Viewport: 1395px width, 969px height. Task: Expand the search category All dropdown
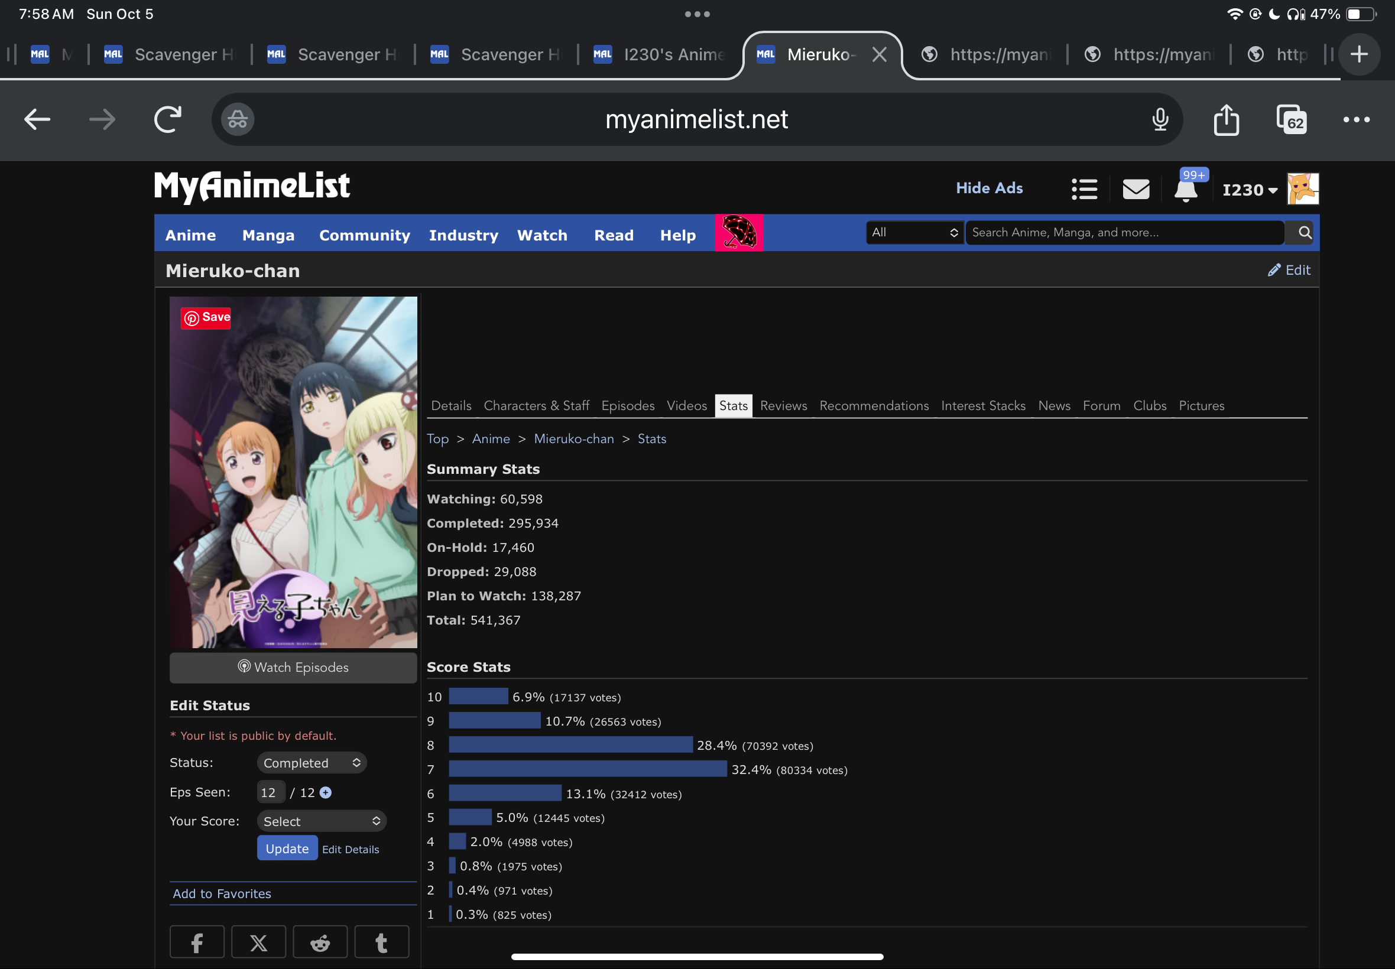(x=914, y=233)
